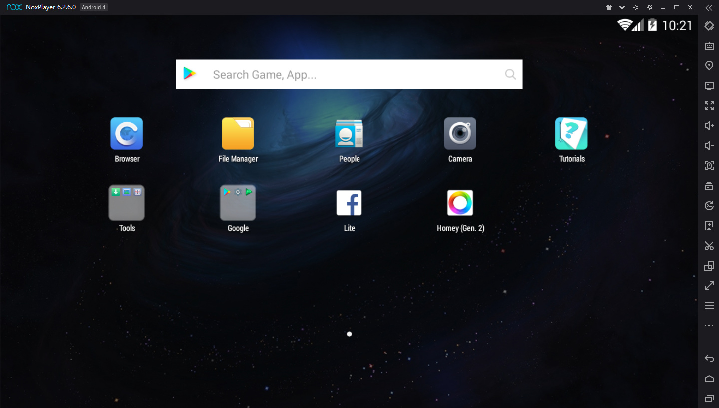Open keyboard control mapping in sidebar
The height and width of the screenshot is (408, 719).
709,46
